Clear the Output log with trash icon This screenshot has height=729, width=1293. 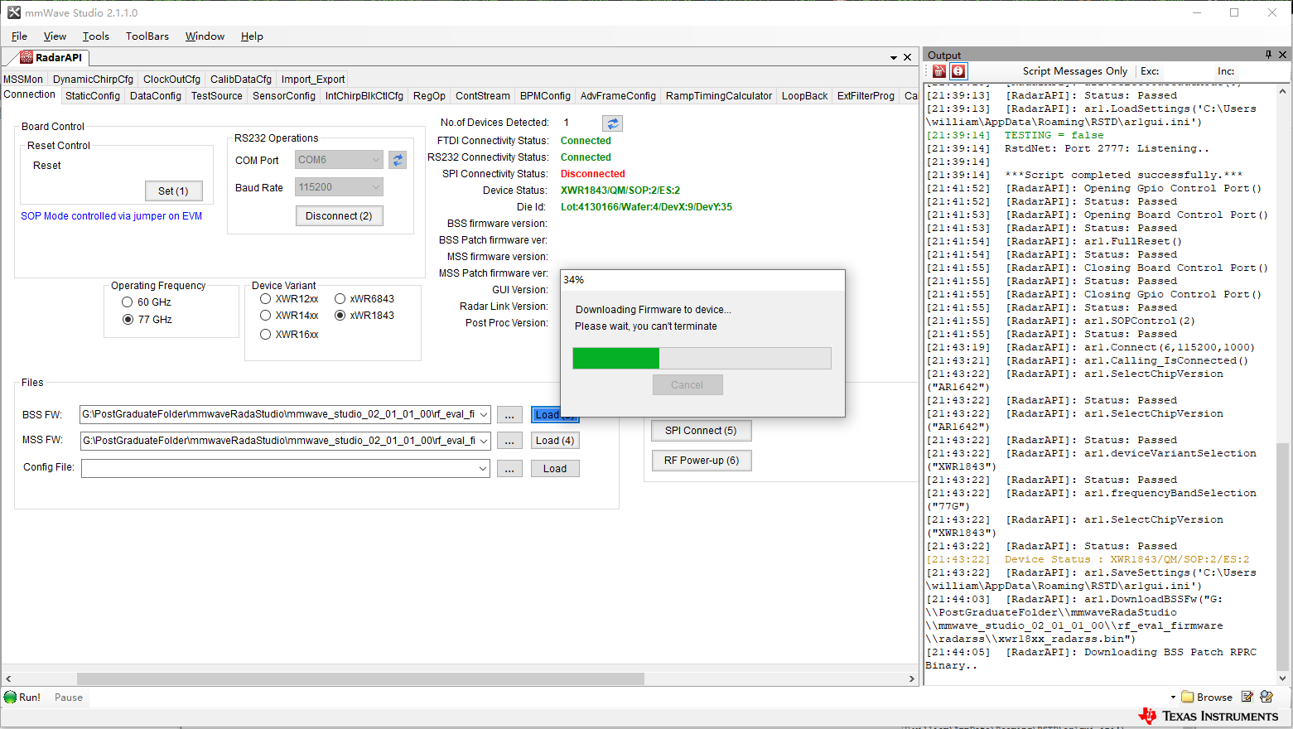pyautogui.click(x=939, y=71)
